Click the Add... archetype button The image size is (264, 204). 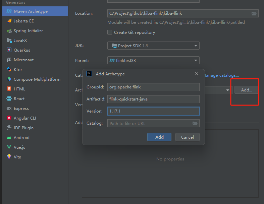coord(247,90)
